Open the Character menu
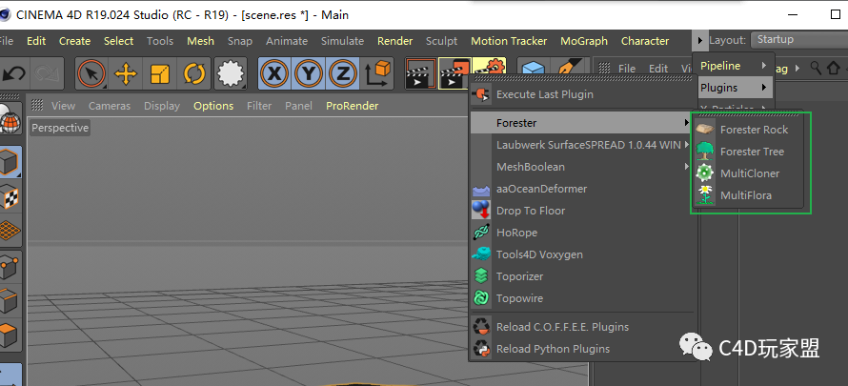 (x=645, y=41)
